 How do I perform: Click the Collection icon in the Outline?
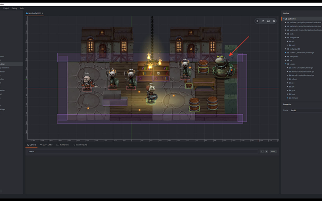coord(286,19)
